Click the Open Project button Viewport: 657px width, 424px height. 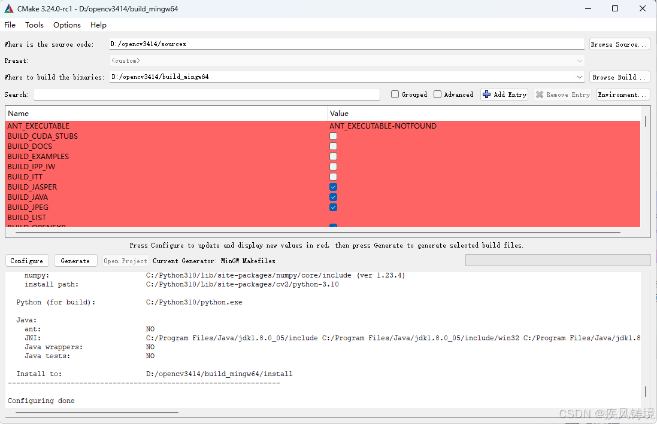click(125, 261)
